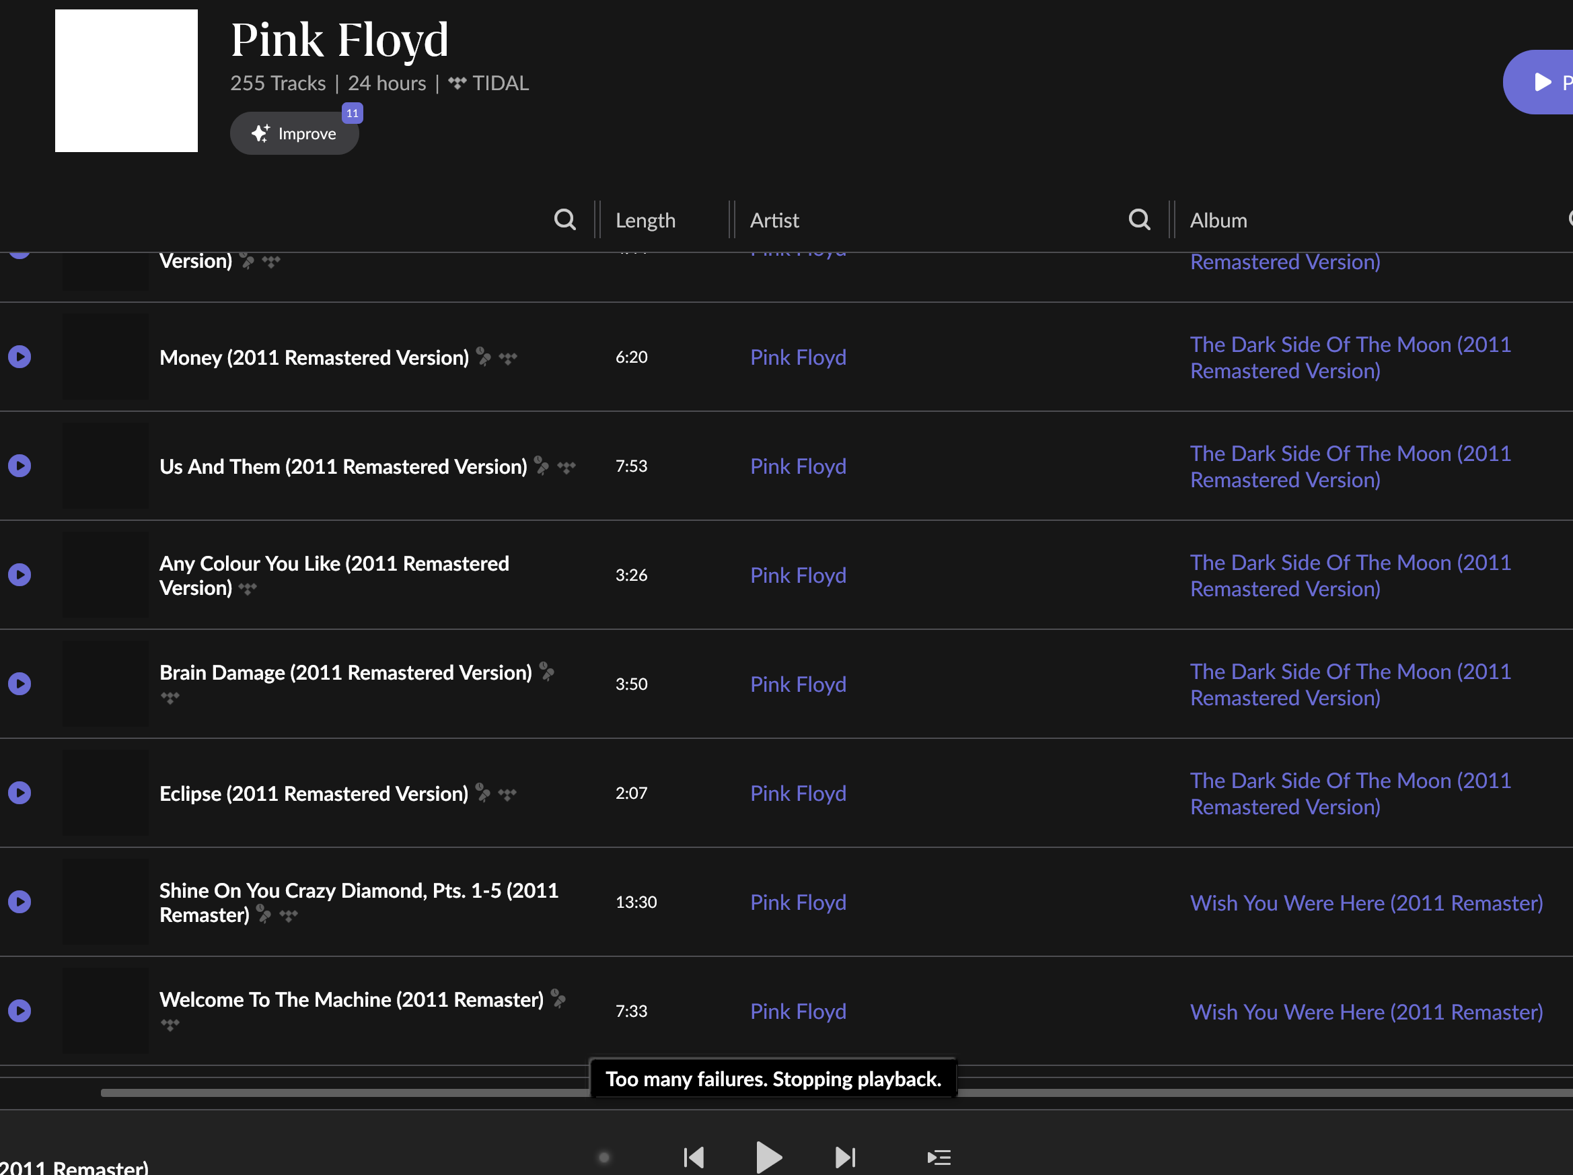Viewport: 1573px width, 1175px height.
Task: Sort by Artist column header
Action: (774, 221)
